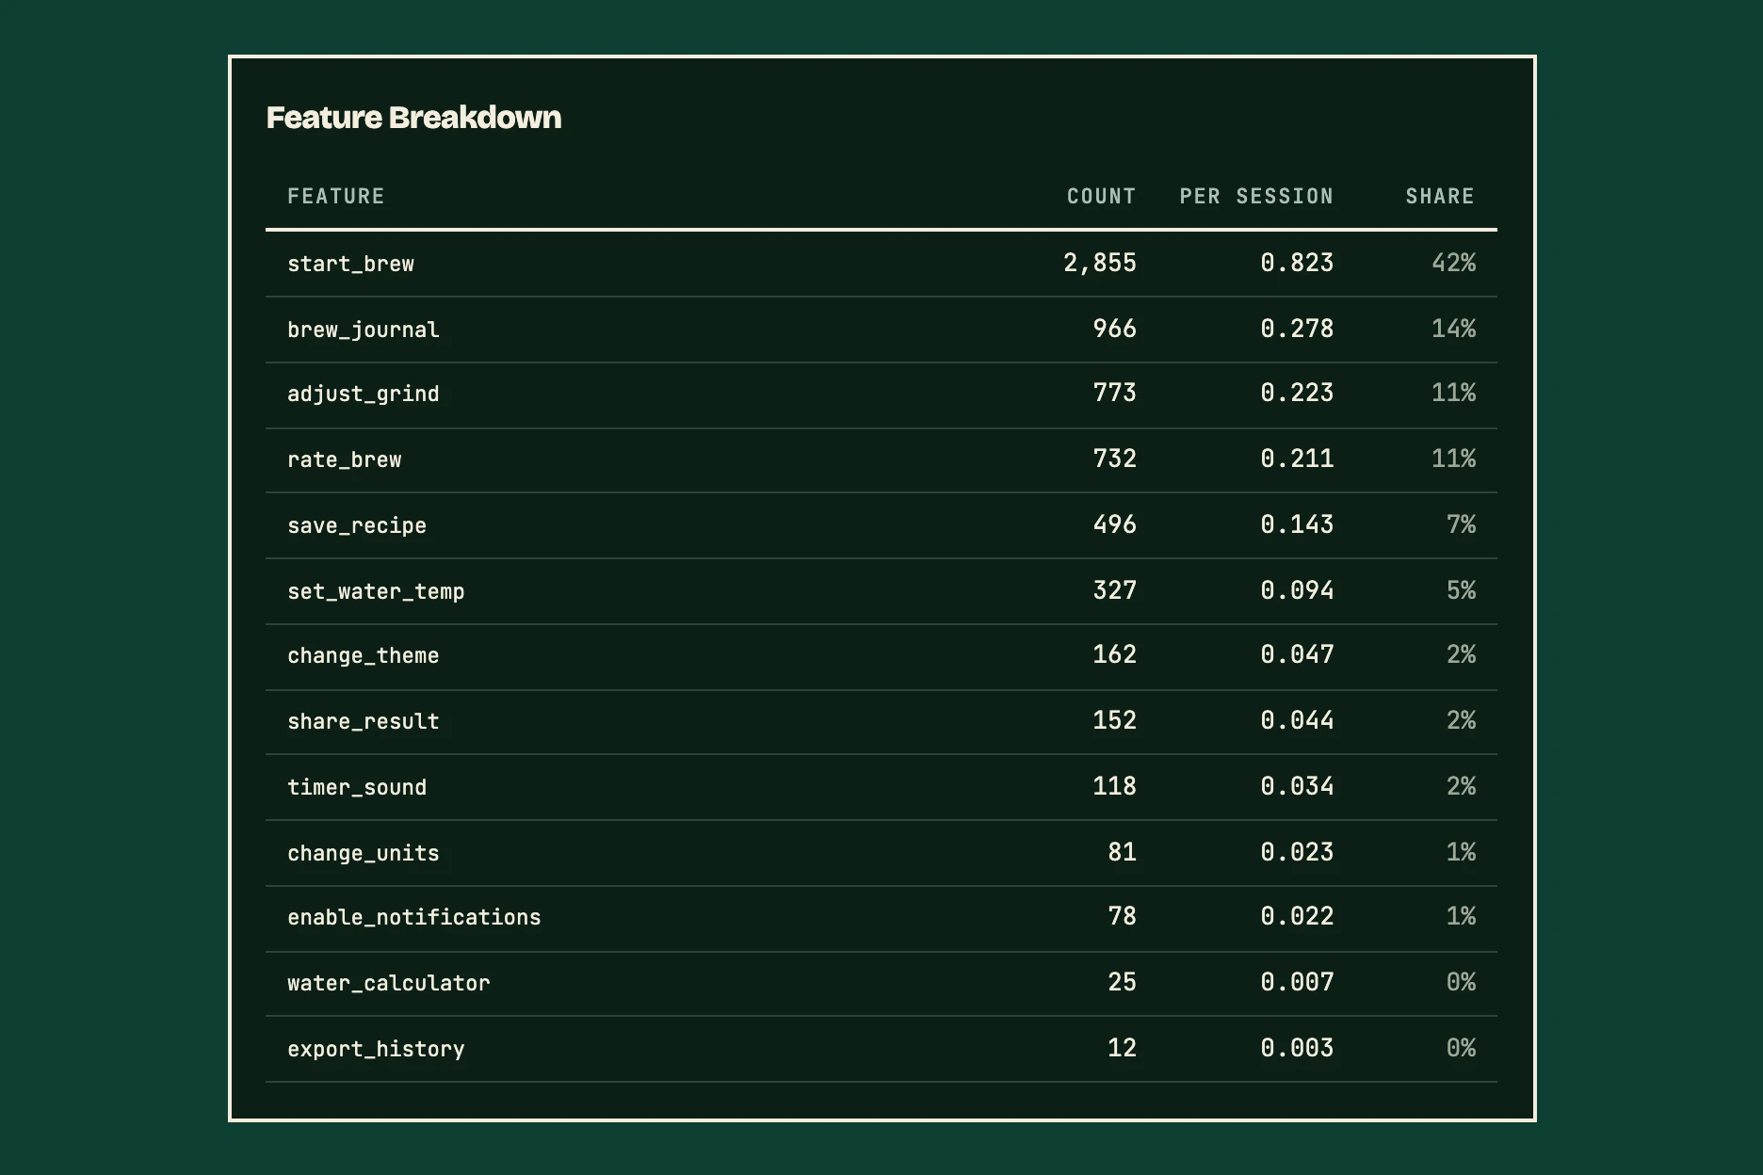
Task: Click the per-session value 0.823
Action: point(1297,263)
